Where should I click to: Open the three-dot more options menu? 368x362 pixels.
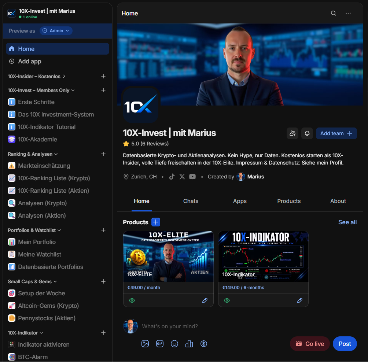click(x=348, y=13)
